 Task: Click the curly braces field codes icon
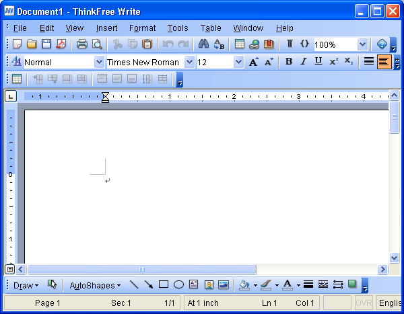pyautogui.click(x=304, y=44)
